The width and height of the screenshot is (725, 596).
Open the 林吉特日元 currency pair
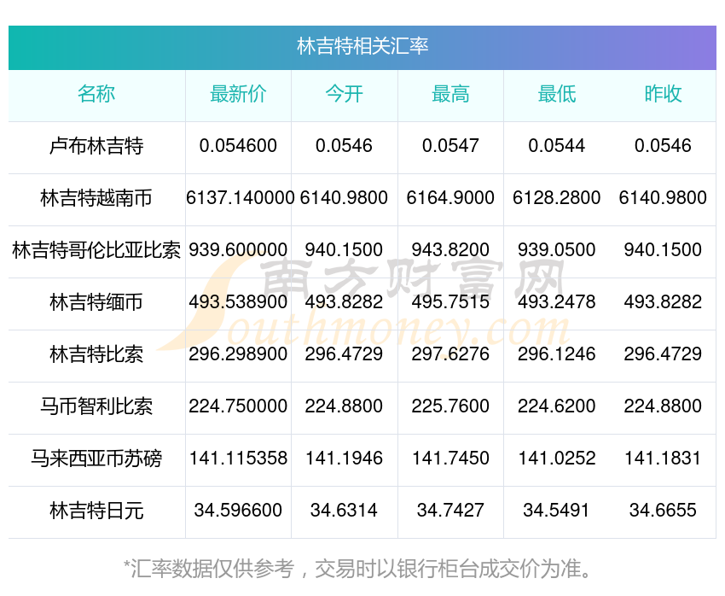point(96,511)
